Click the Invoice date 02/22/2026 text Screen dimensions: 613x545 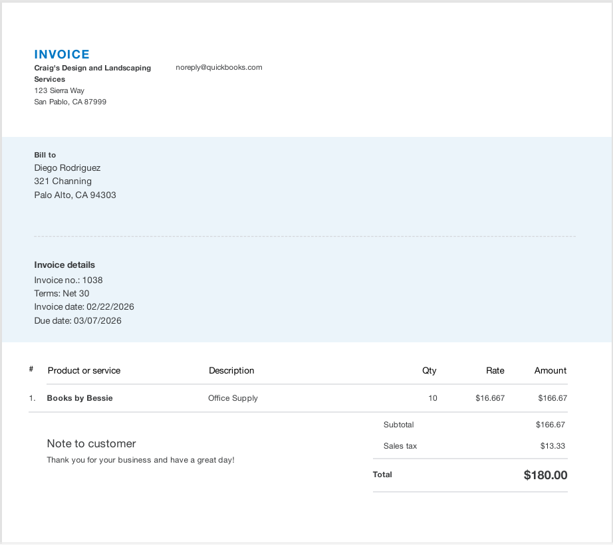pyautogui.click(x=84, y=307)
